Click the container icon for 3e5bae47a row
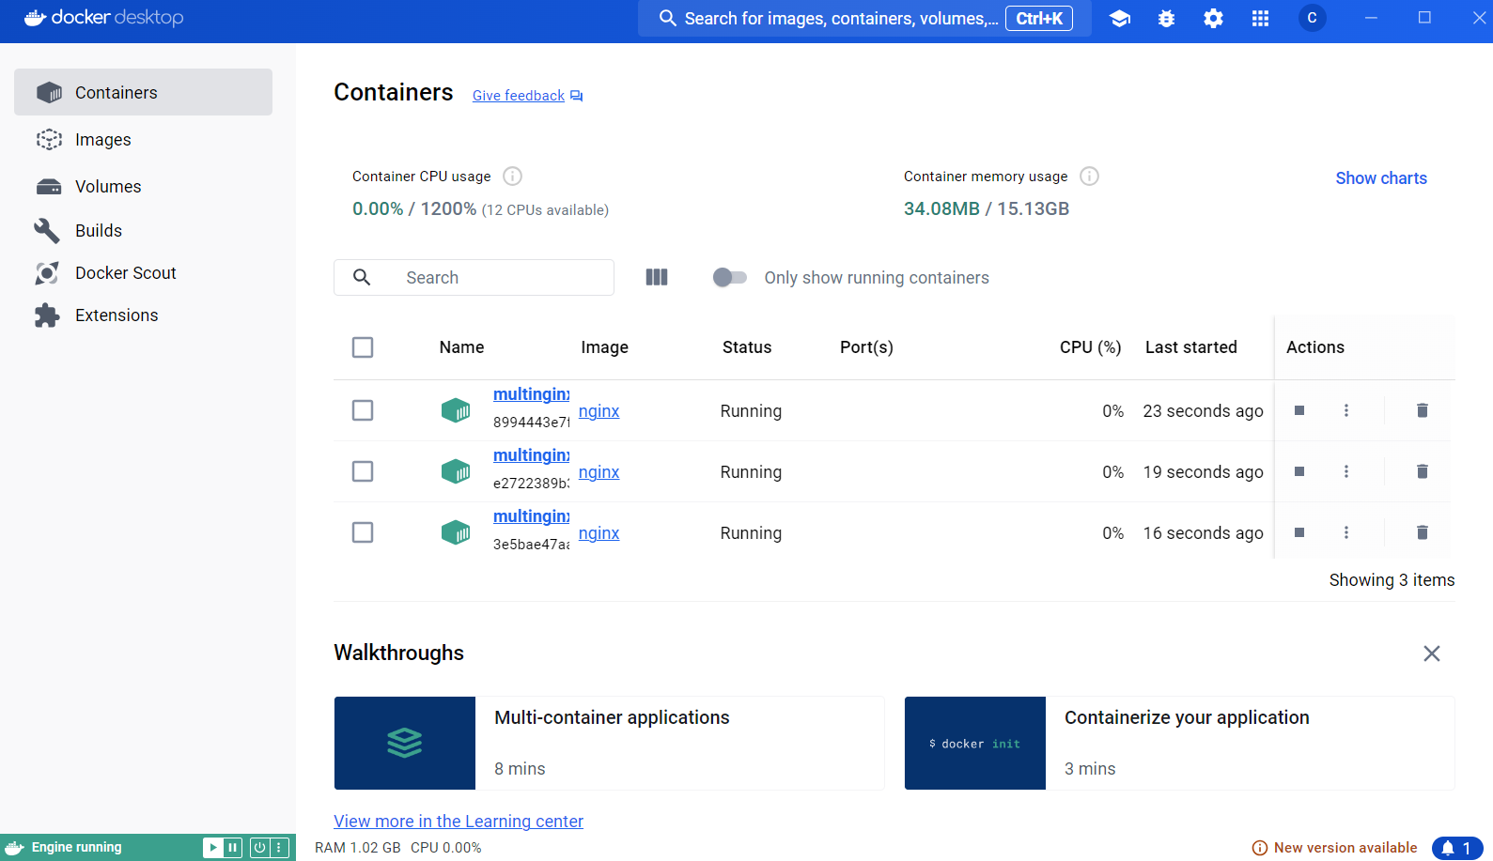Viewport: 1493px width, 861px height. point(456,532)
